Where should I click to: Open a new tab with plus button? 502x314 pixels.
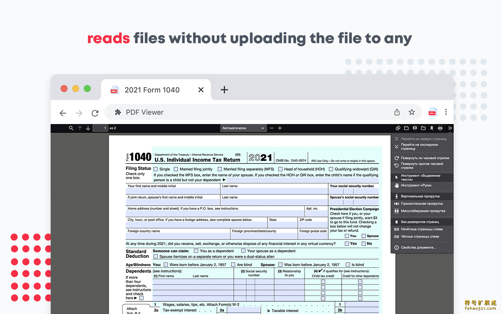tap(224, 90)
